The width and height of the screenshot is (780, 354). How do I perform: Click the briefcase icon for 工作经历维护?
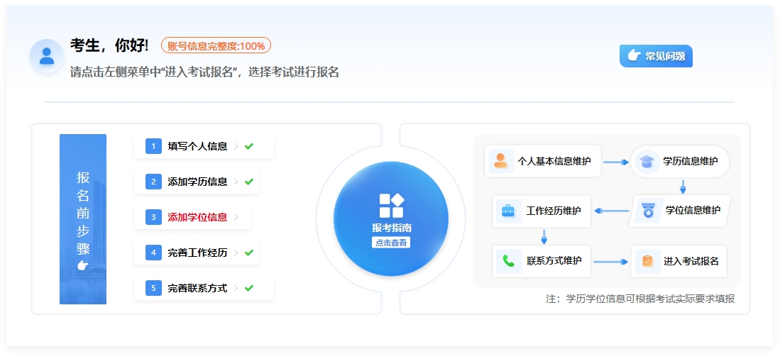coord(509,211)
